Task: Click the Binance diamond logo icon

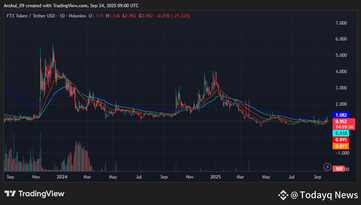Action: pyautogui.click(x=283, y=195)
